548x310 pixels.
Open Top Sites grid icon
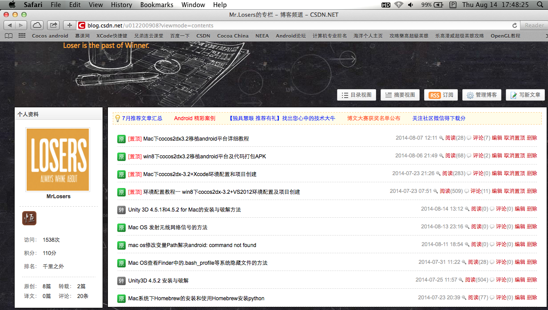22,36
